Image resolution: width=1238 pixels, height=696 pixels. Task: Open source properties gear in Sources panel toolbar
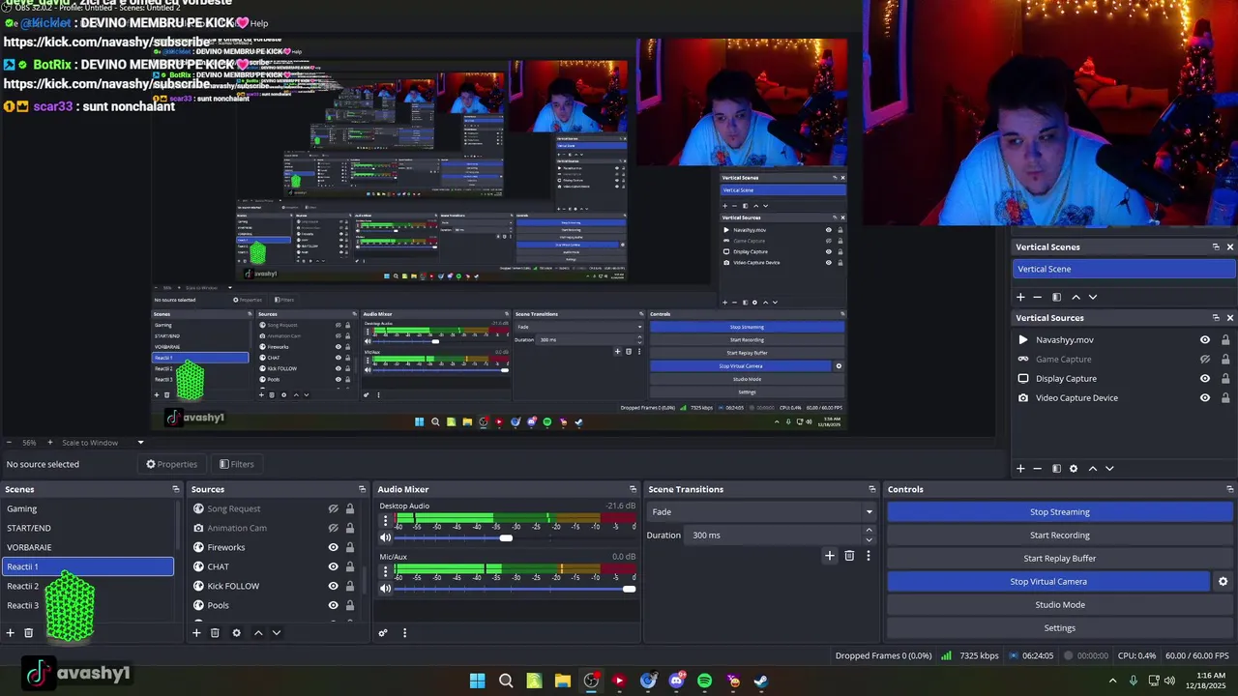(236, 633)
